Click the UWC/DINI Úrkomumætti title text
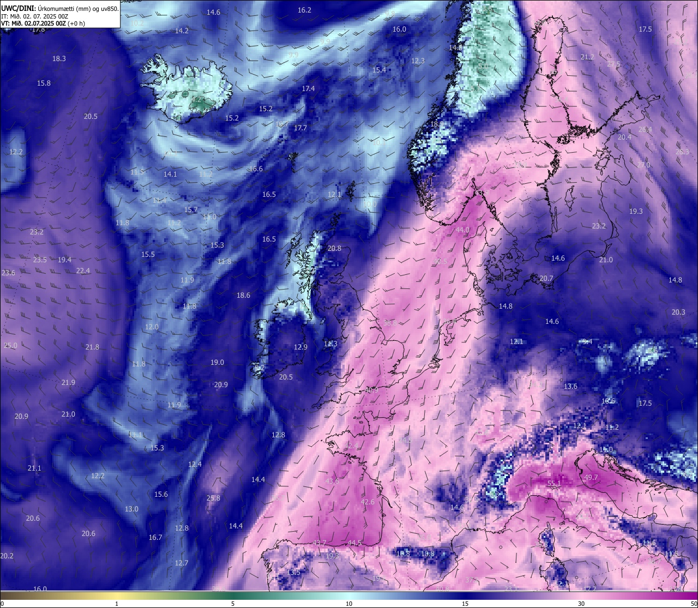This screenshot has height=608, width=698. (60, 9)
